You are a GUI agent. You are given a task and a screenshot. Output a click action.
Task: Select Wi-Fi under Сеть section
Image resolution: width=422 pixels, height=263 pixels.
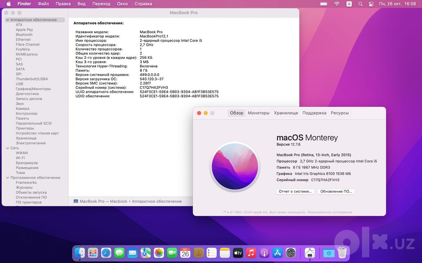click(x=20, y=158)
